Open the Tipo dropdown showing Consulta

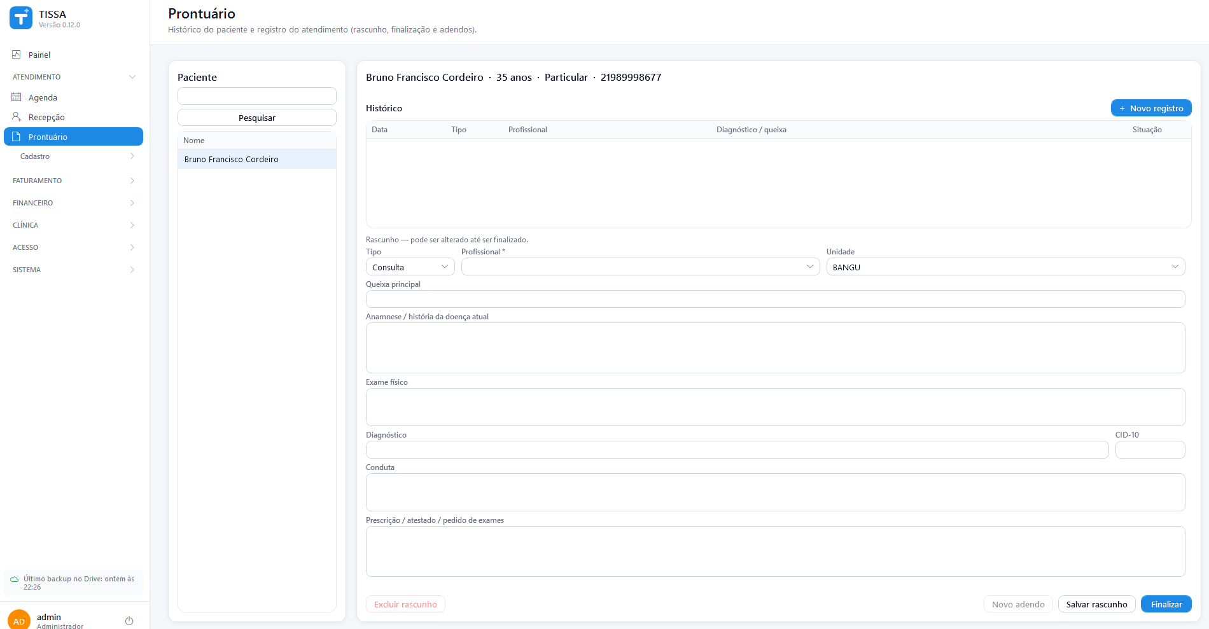(410, 267)
